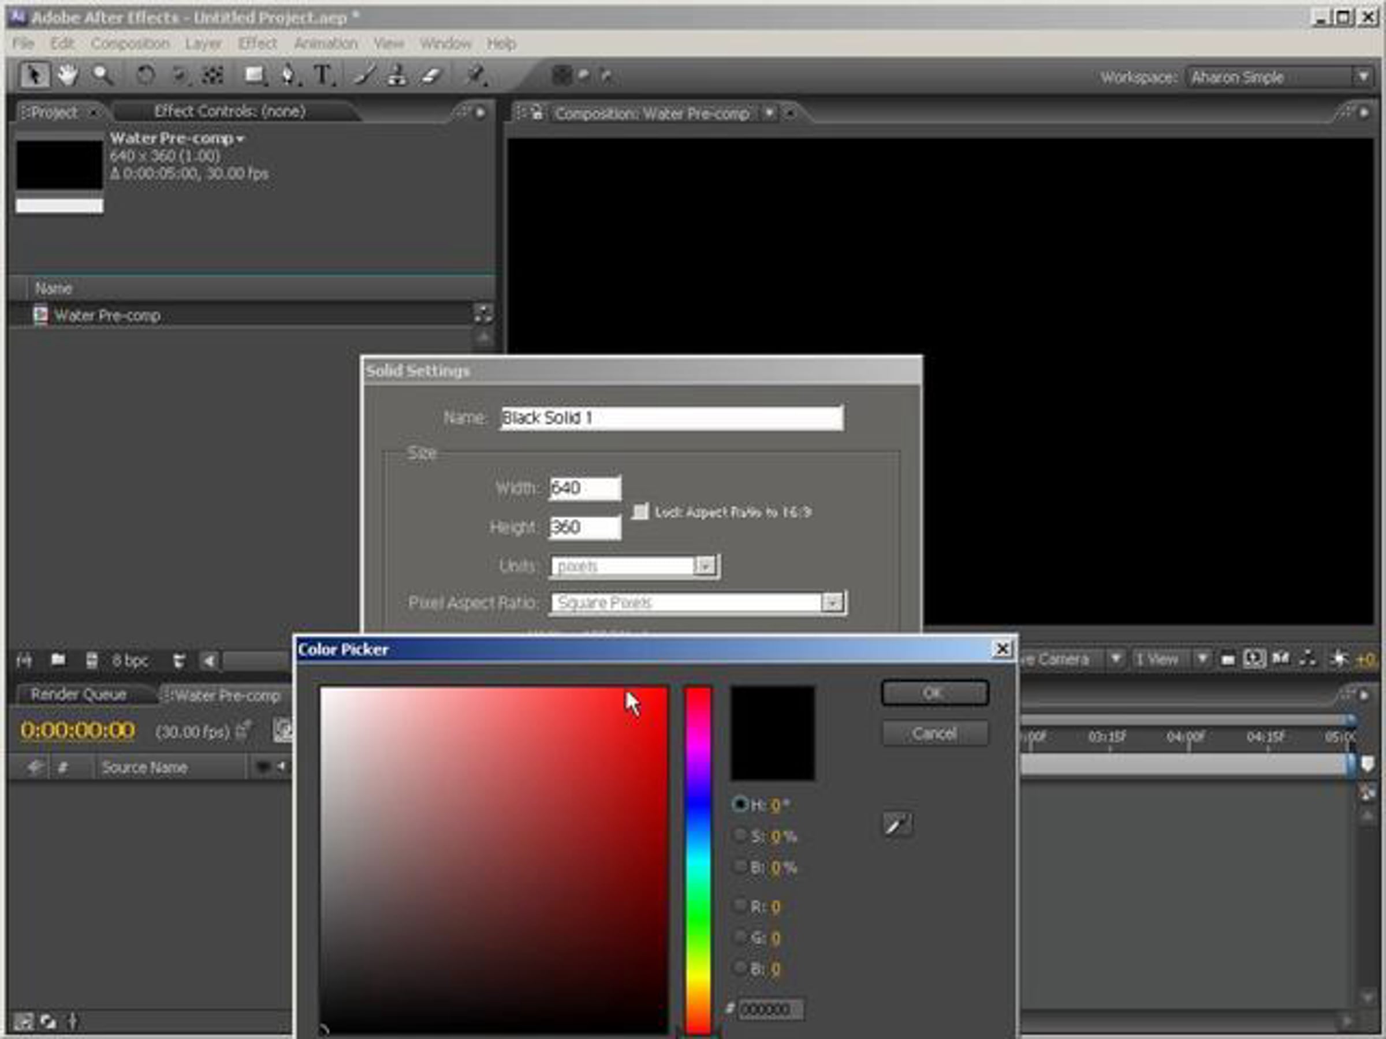Click OK in the Color Picker
This screenshot has height=1039, width=1386.
coord(934,693)
